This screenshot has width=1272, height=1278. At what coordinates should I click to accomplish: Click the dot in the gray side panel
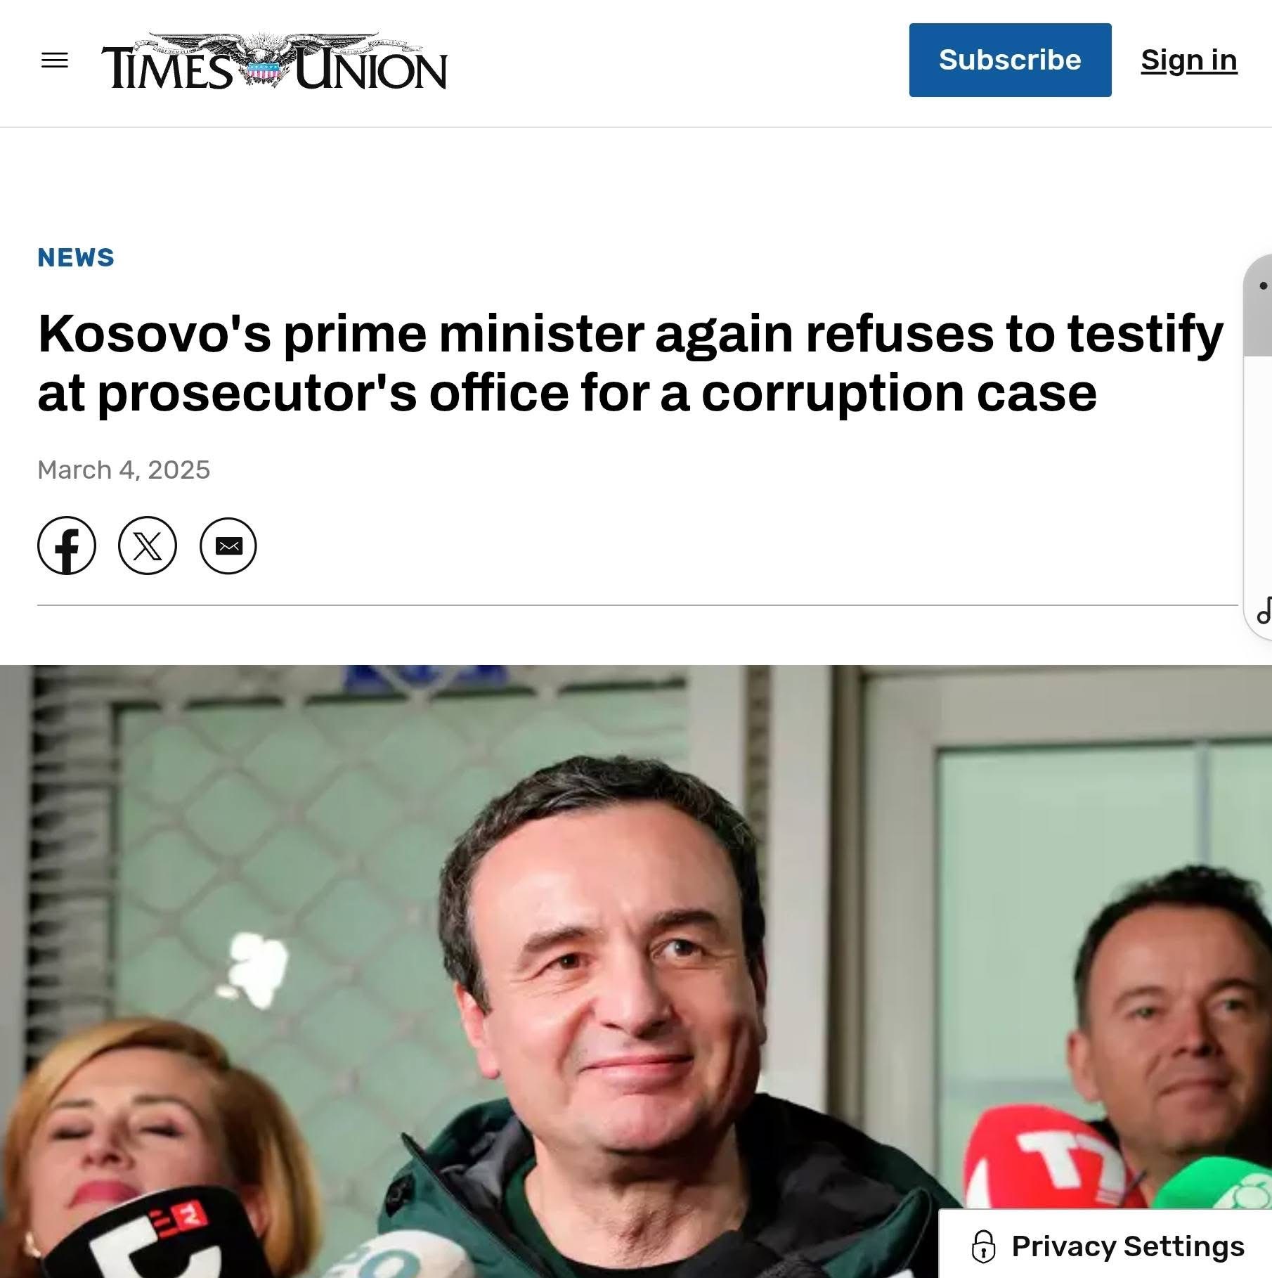tap(1263, 285)
